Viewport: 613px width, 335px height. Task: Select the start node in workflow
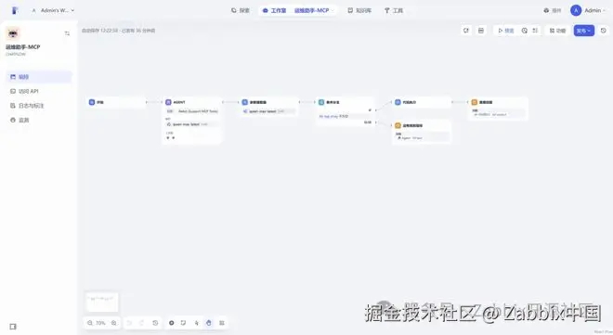[x=116, y=102]
